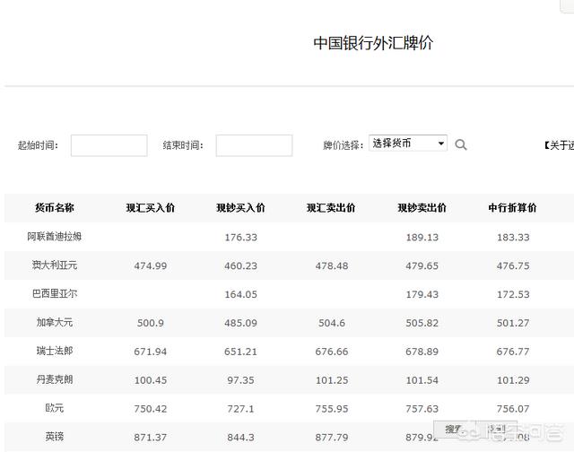Select value 757.63 in the euro row

pos(422,409)
